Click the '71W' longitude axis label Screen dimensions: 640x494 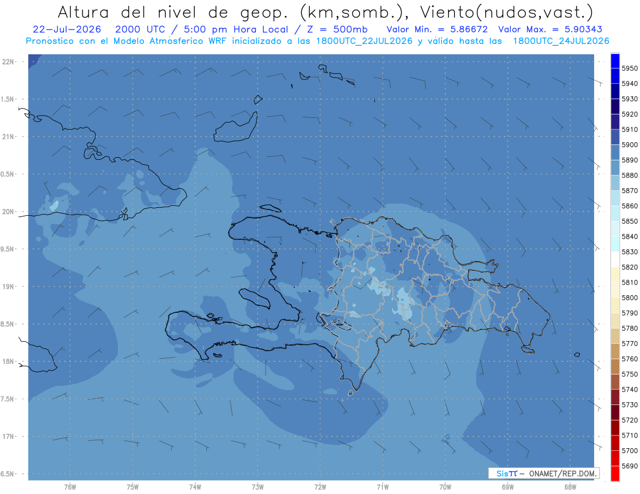pos(382,487)
